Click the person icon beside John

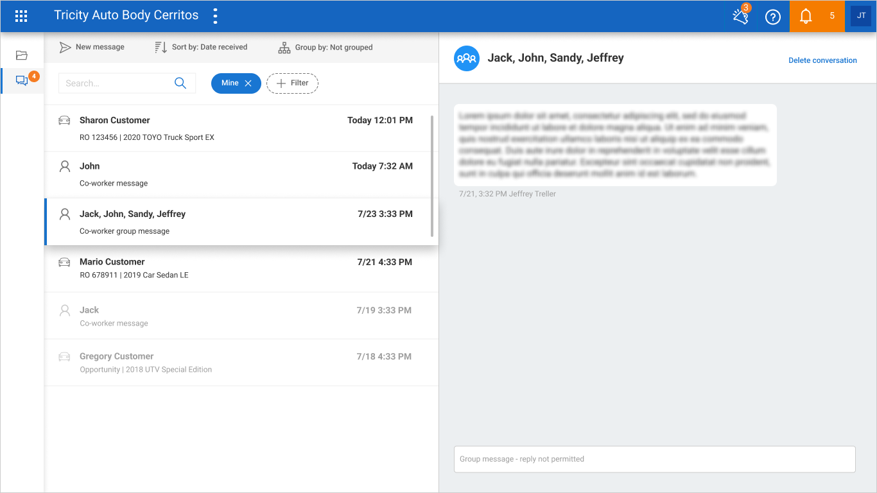64,166
